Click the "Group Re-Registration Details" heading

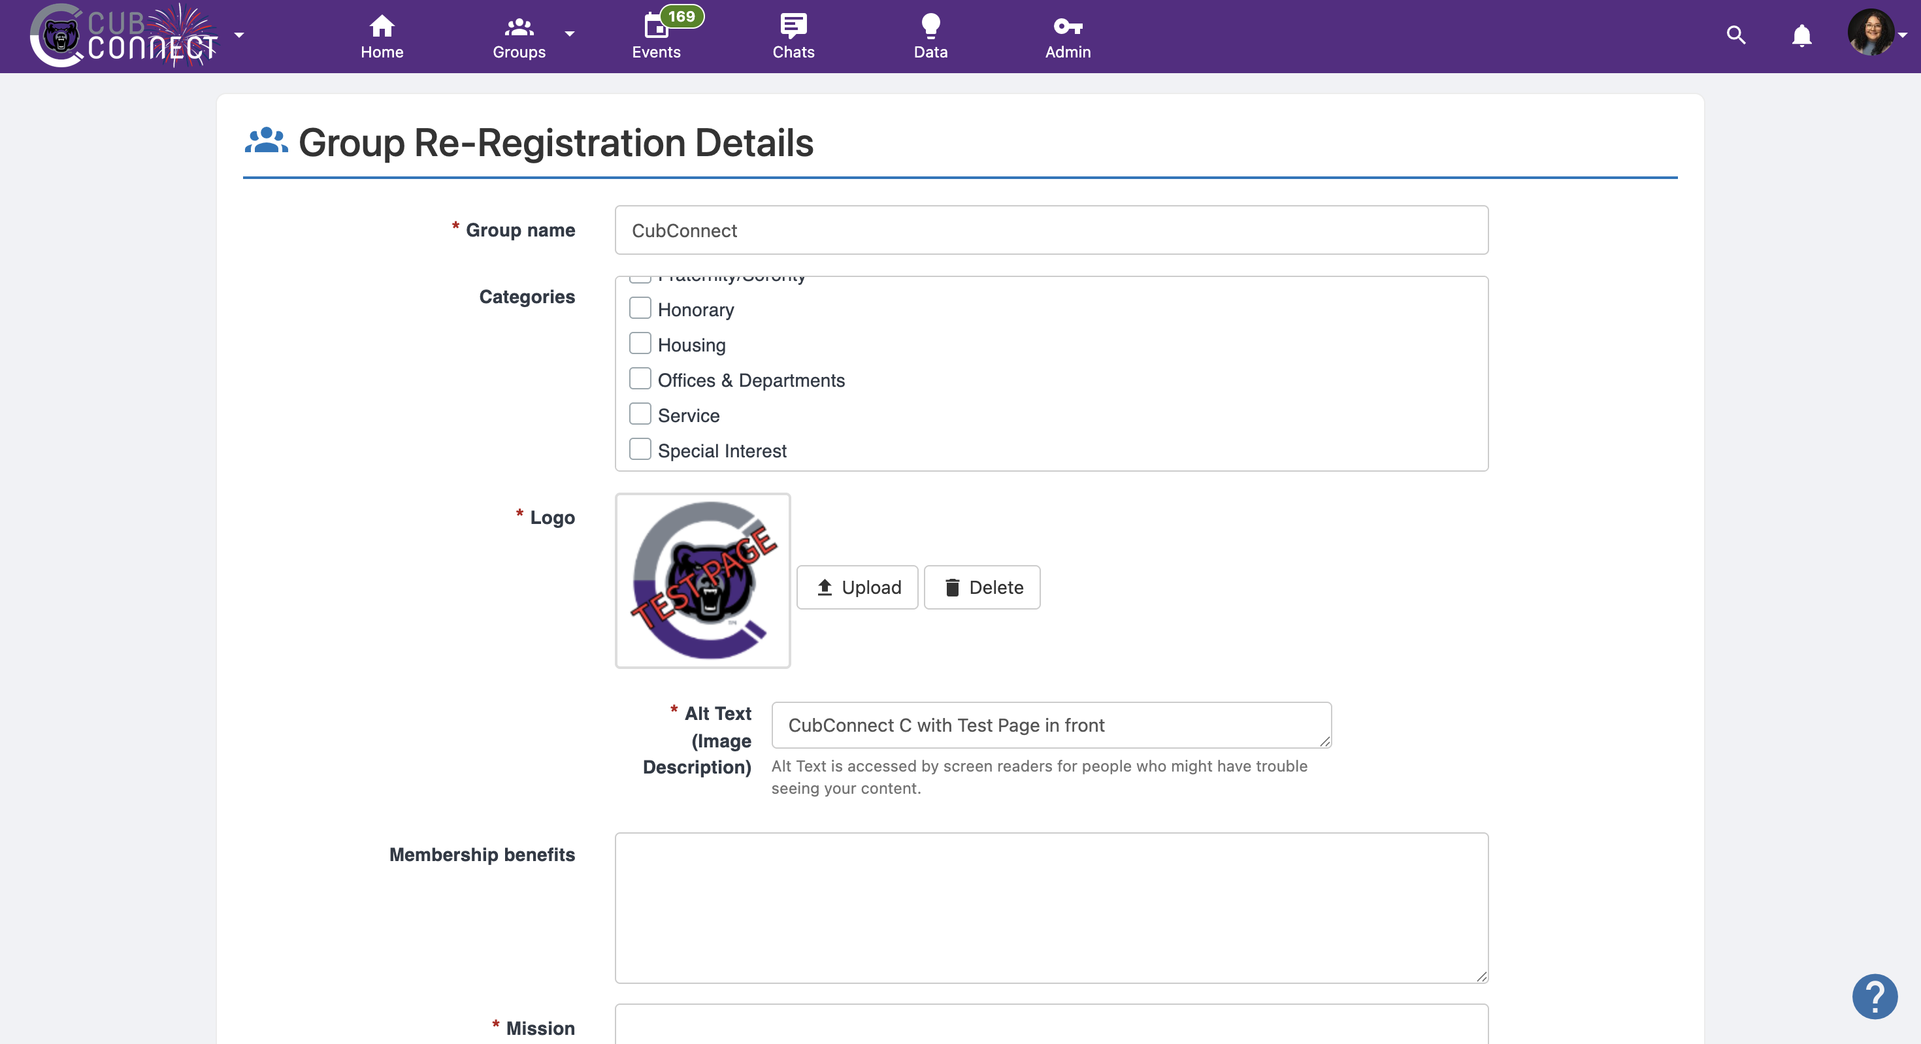pyautogui.click(x=555, y=142)
